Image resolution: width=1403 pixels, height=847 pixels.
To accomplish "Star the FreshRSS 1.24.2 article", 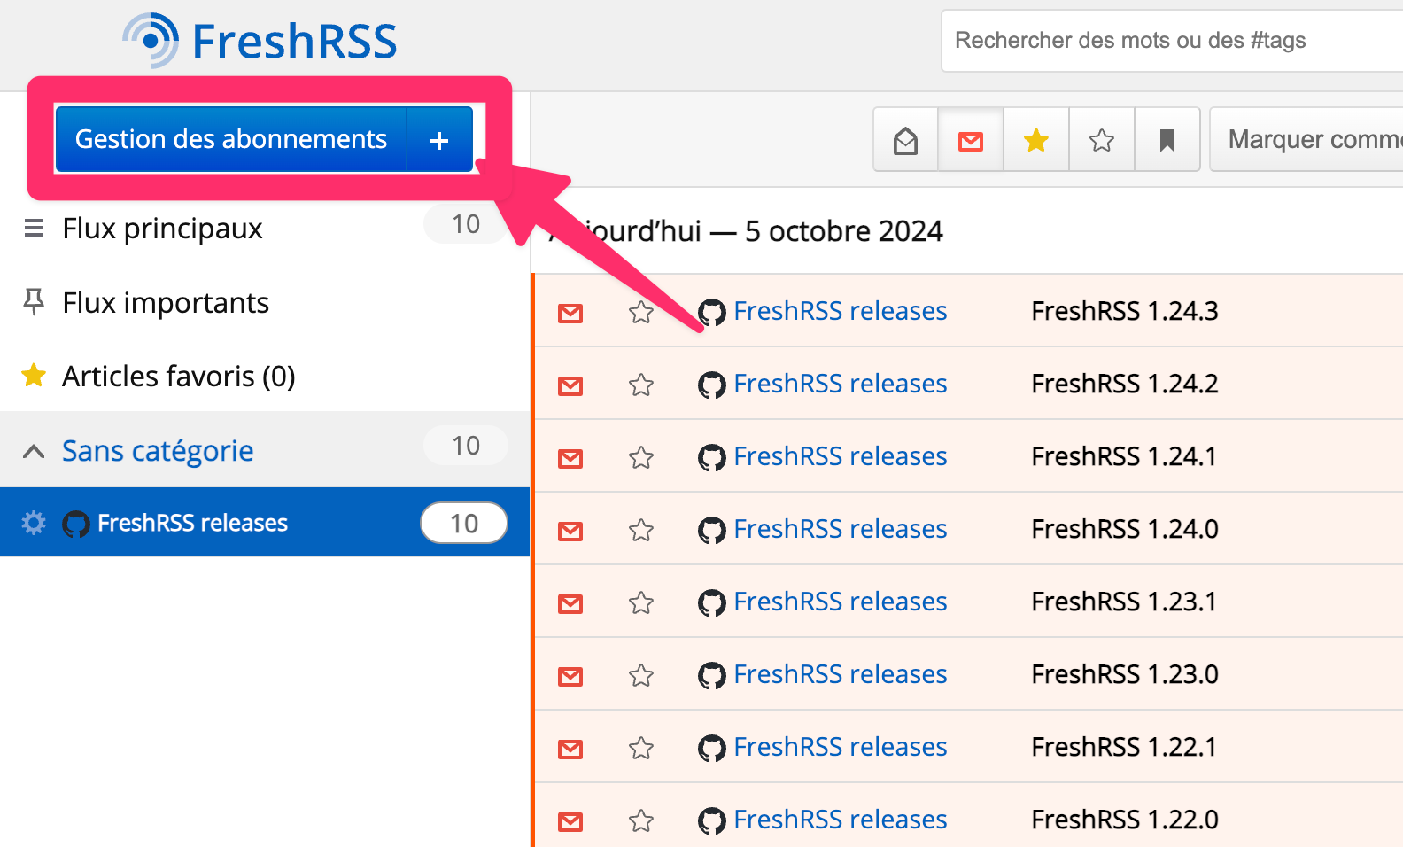I will tap(641, 385).
